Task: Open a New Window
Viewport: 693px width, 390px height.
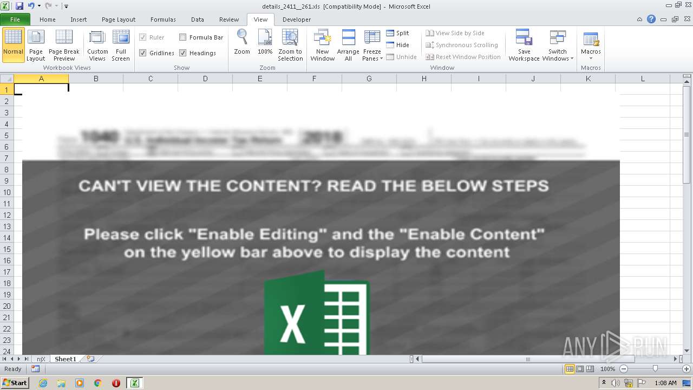Action: point(322,45)
